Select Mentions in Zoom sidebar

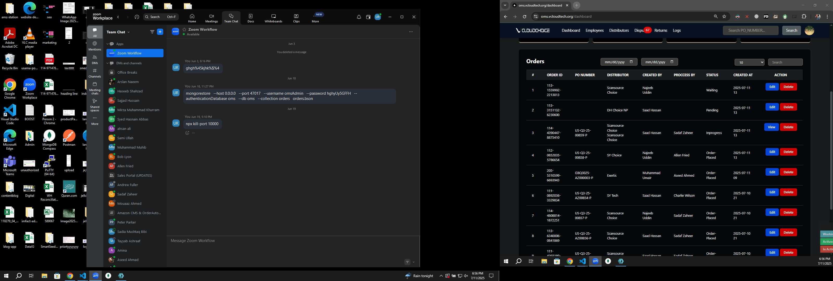95,46
